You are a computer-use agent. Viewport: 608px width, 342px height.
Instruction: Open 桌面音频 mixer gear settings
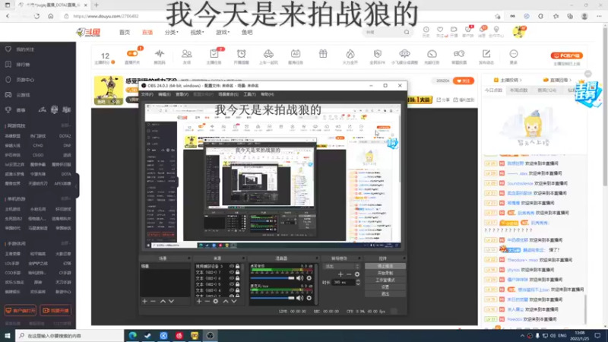309,278
